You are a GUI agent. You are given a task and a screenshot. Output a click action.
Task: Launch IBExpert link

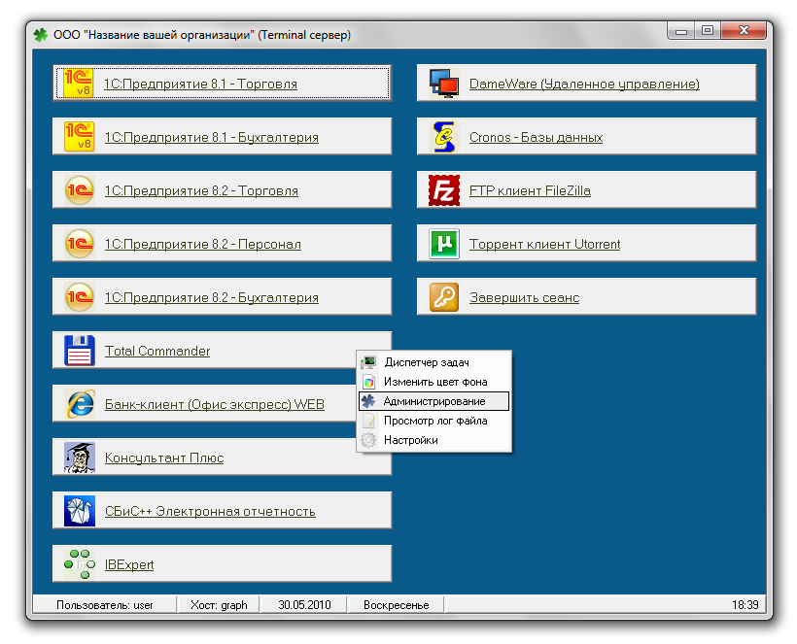[x=129, y=564]
